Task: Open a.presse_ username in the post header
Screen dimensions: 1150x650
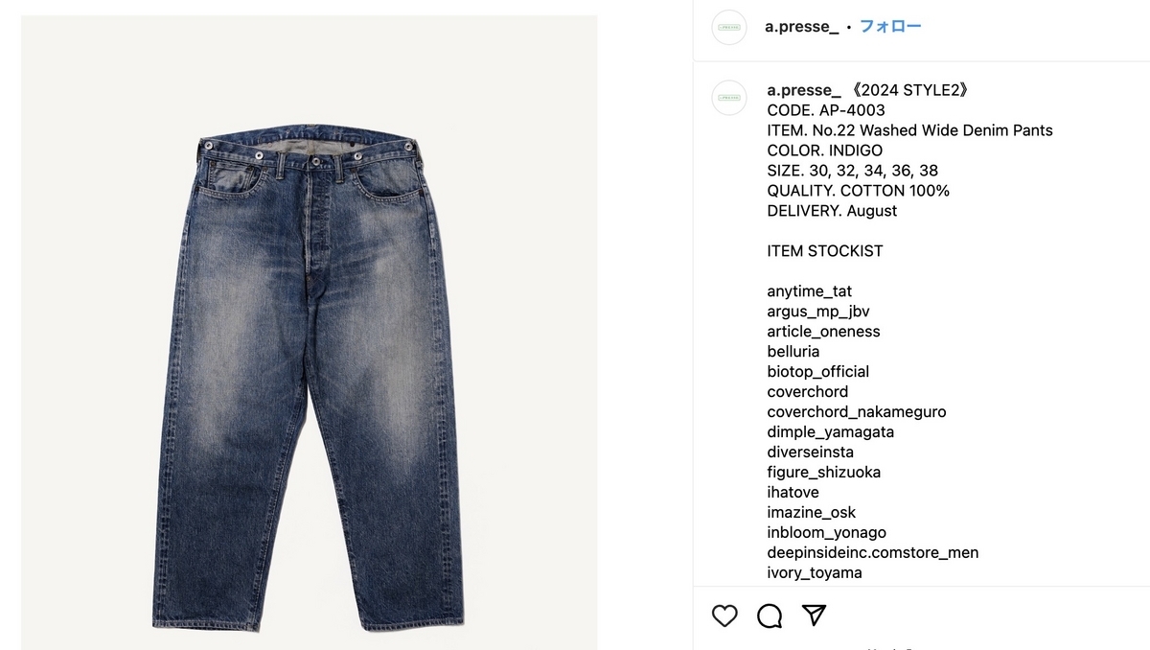Action: (802, 27)
